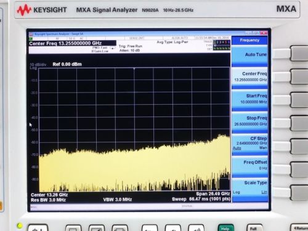
Task: Click the Return hardware key
Action: click(x=299, y=228)
